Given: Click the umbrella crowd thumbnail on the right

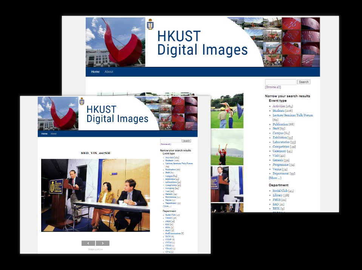Looking at the screenshot, I should click(x=227, y=110).
